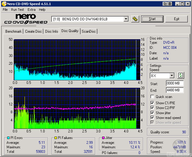Enable the Quick scan checkbox

[x=152, y=97]
